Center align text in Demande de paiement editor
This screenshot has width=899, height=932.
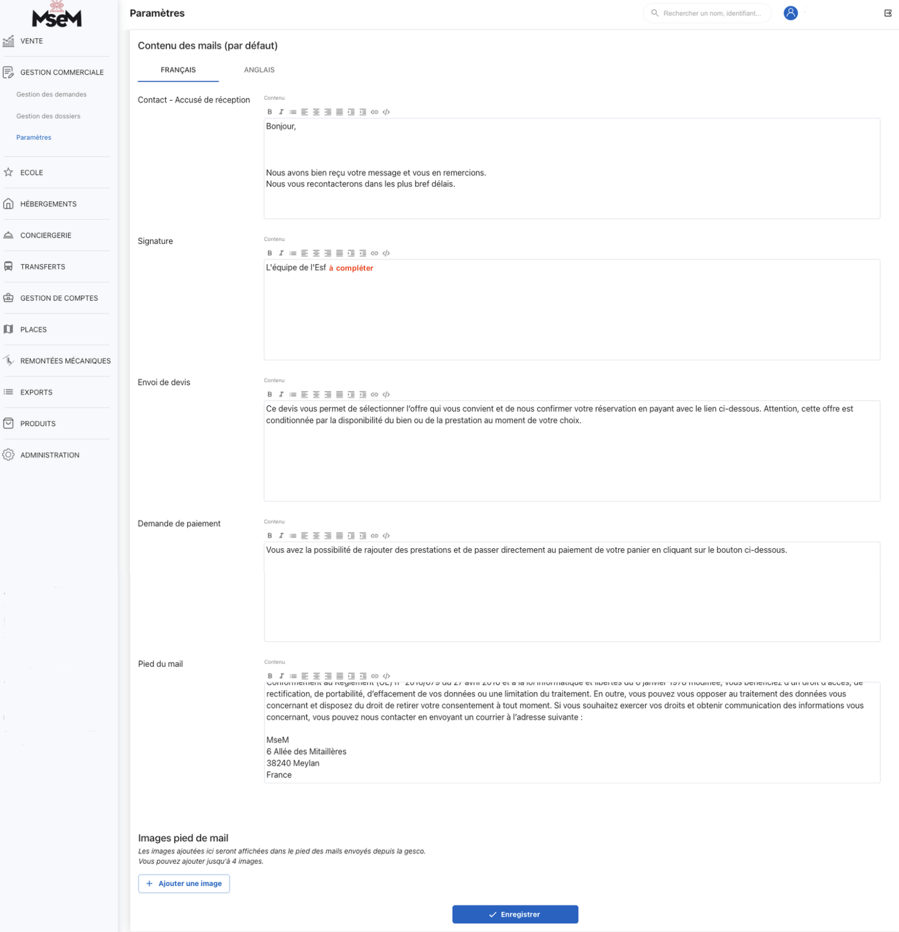pyautogui.click(x=316, y=536)
